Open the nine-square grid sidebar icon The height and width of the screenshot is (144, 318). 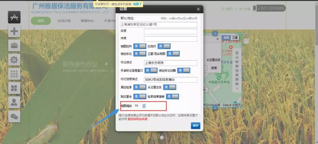coord(14,74)
